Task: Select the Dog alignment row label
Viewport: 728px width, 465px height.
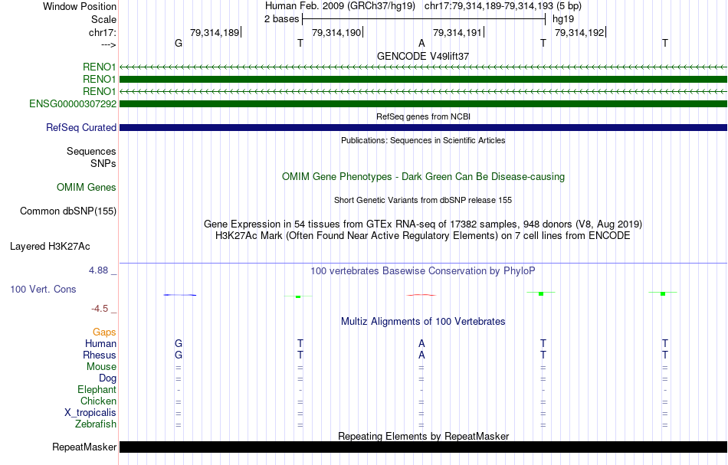Action: pos(107,378)
